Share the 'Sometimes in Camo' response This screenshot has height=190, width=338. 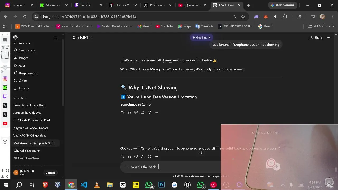[x=143, y=112]
